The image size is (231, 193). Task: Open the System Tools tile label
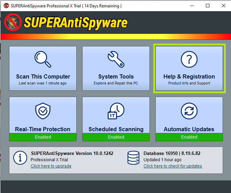pos(116,76)
